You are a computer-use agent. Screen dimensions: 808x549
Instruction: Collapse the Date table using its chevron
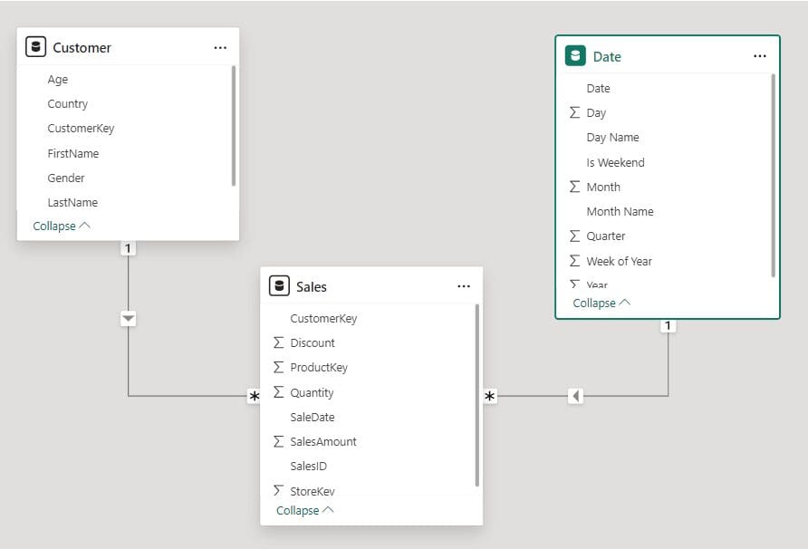coord(601,303)
